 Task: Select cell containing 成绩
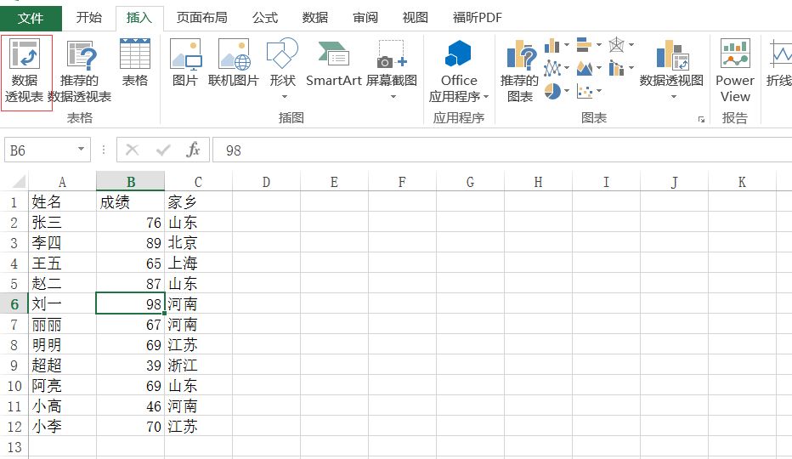[x=130, y=201]
